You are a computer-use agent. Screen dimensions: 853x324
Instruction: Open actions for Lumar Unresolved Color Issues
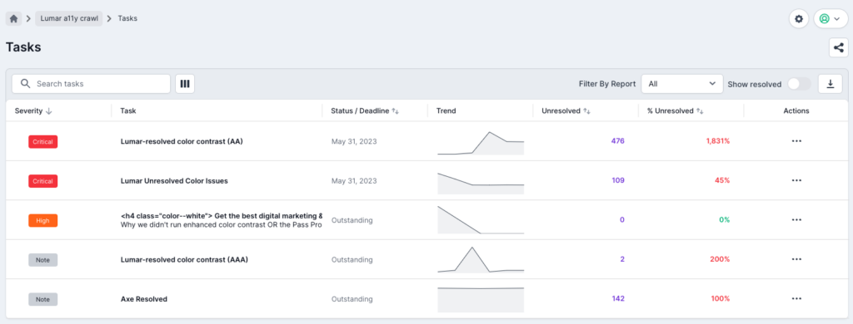point(796,181)
